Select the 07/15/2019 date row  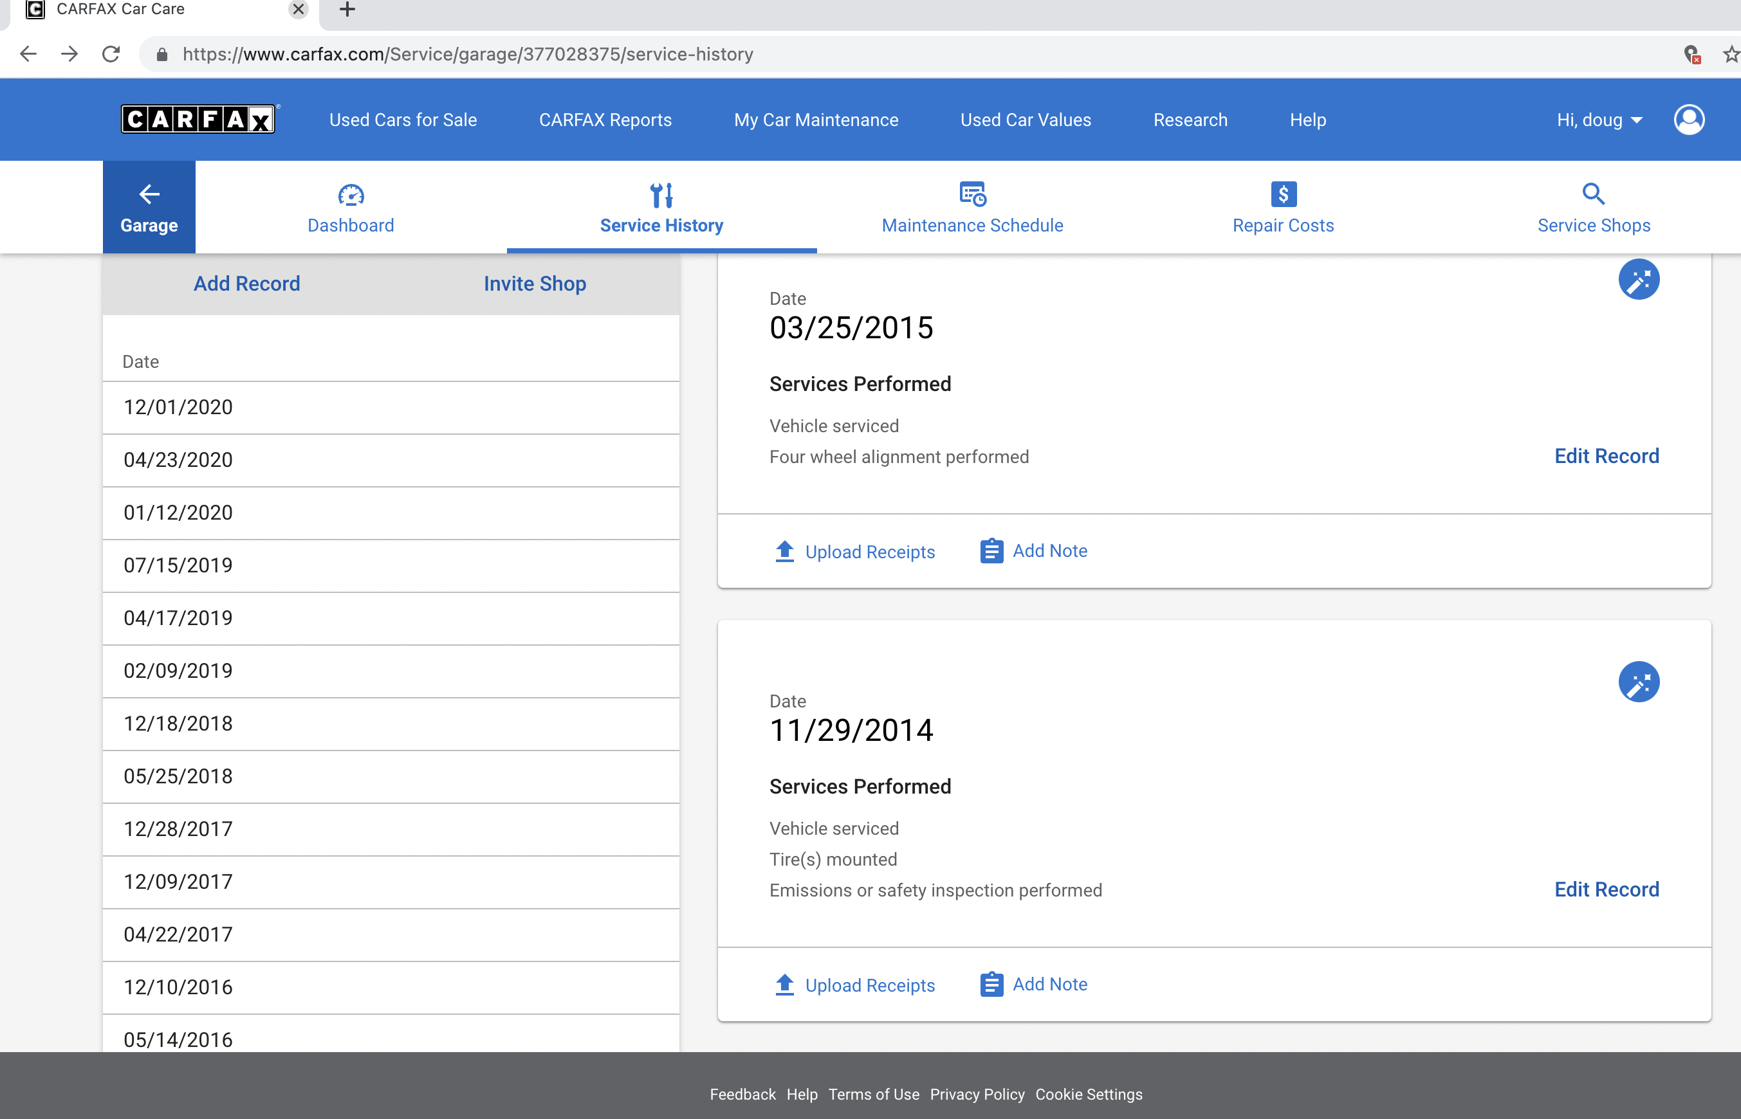coord(391,566)
